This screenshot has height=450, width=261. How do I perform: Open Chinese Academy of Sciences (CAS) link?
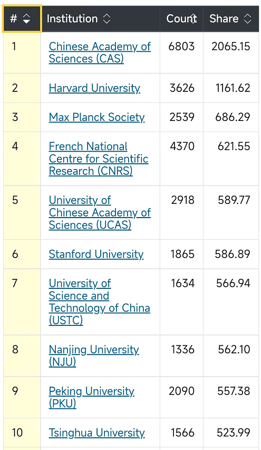[x=100, y=52]
